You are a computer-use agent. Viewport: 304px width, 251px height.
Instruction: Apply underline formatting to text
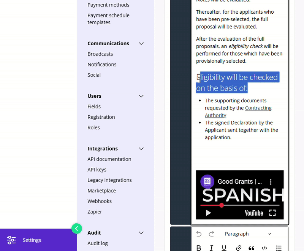(x=224, y=248)
